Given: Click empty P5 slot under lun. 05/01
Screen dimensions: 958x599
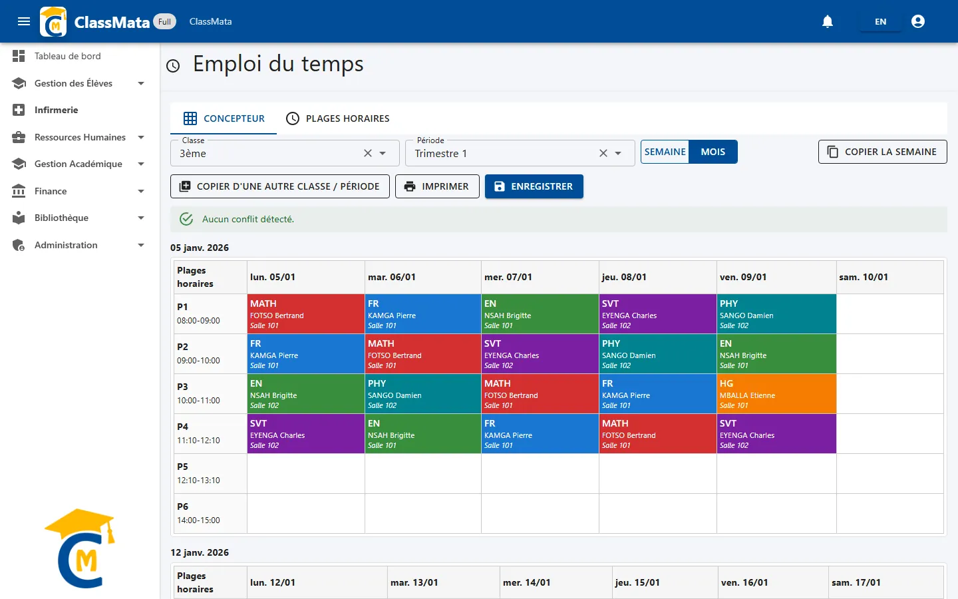Looking at the screenshot, I should click(306, 473).
